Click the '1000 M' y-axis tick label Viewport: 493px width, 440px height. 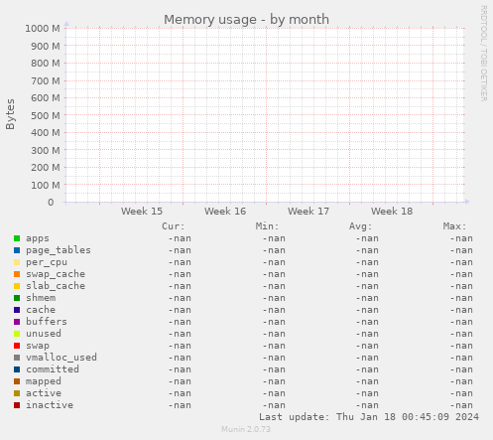(x=43, y=29)
